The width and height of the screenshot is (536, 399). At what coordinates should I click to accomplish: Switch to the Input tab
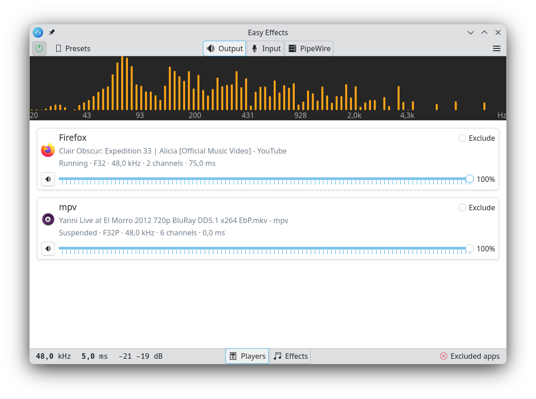click(x=266, y=48)
